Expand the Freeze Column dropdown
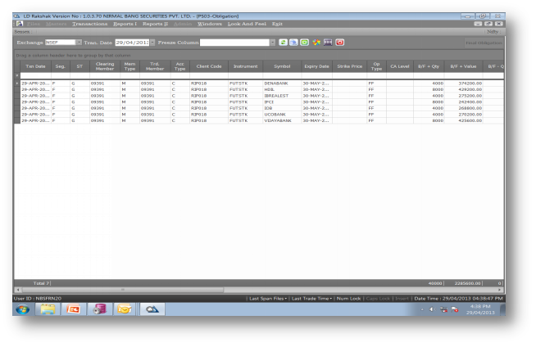Image resolution: width=536 pixels, height=347 pixels. click(x=273, y=42)
